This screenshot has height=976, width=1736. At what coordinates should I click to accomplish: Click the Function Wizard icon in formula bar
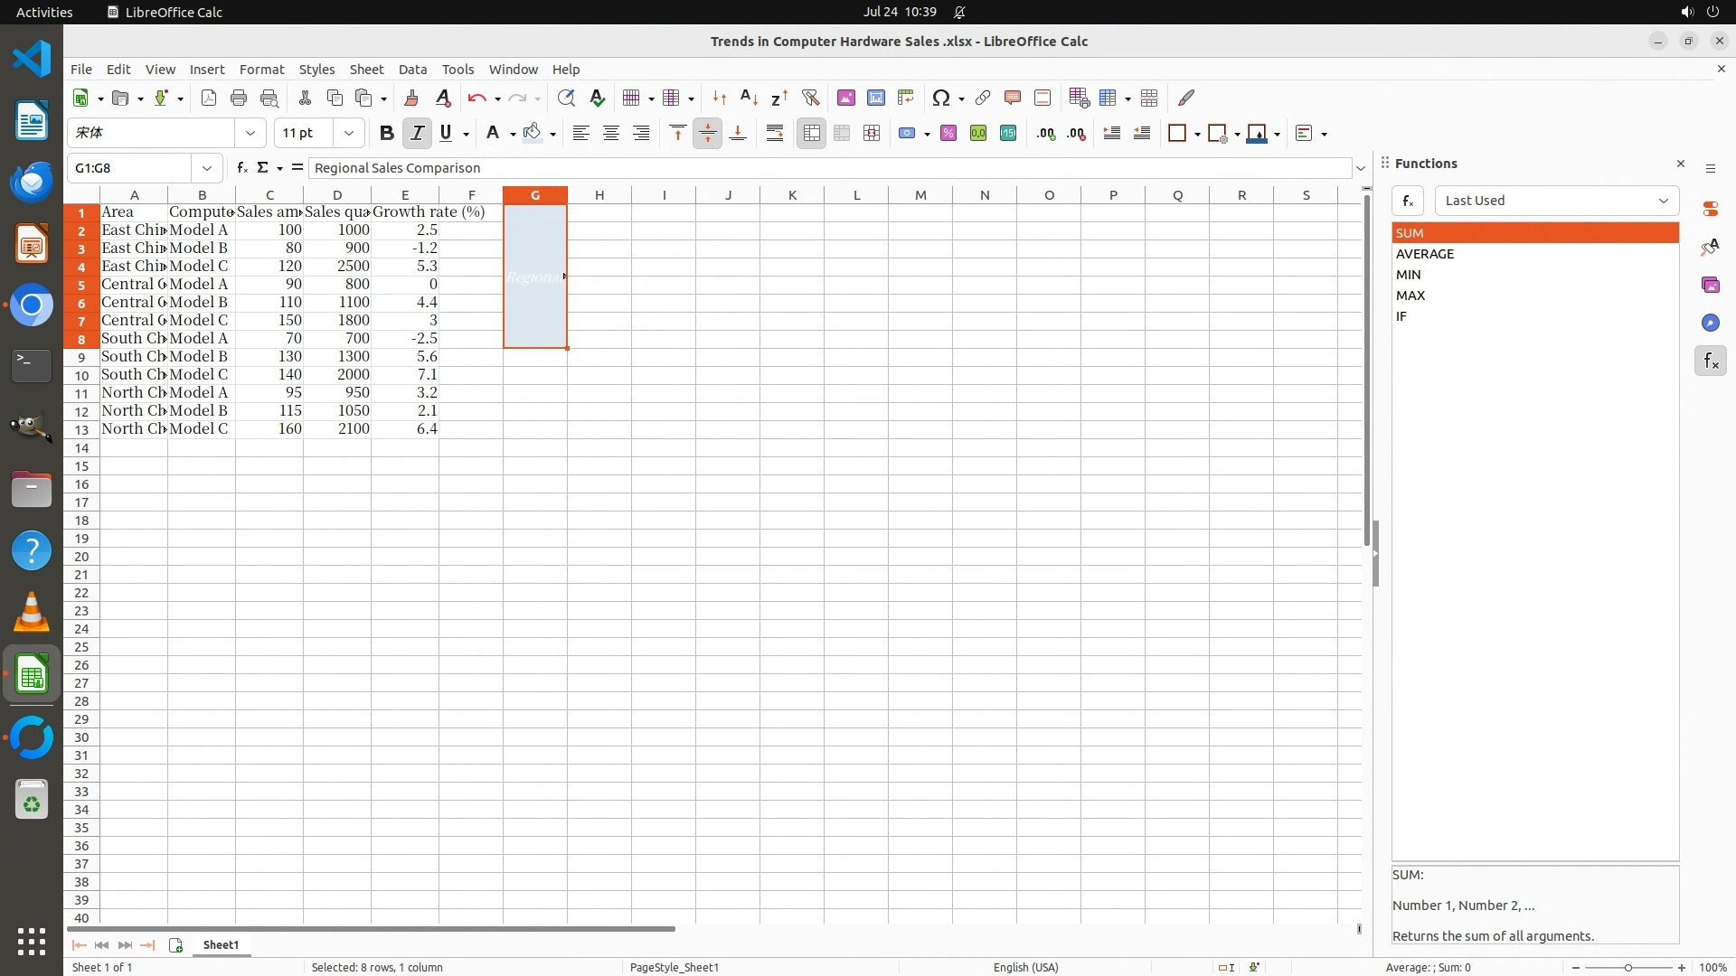pos(241,167)
